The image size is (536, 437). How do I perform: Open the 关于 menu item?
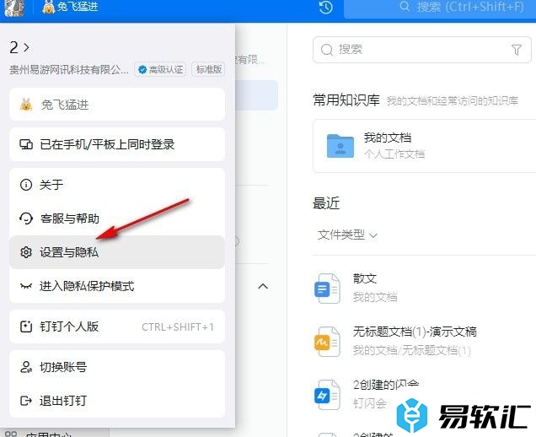(117, 185)
